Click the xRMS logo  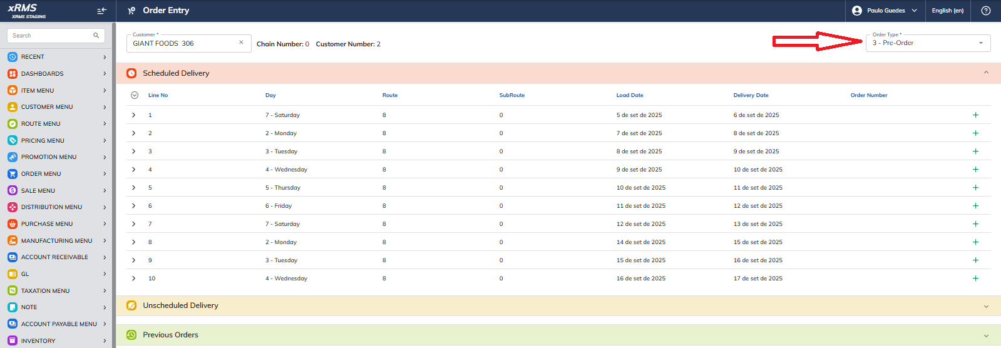(x=25, y=10)
